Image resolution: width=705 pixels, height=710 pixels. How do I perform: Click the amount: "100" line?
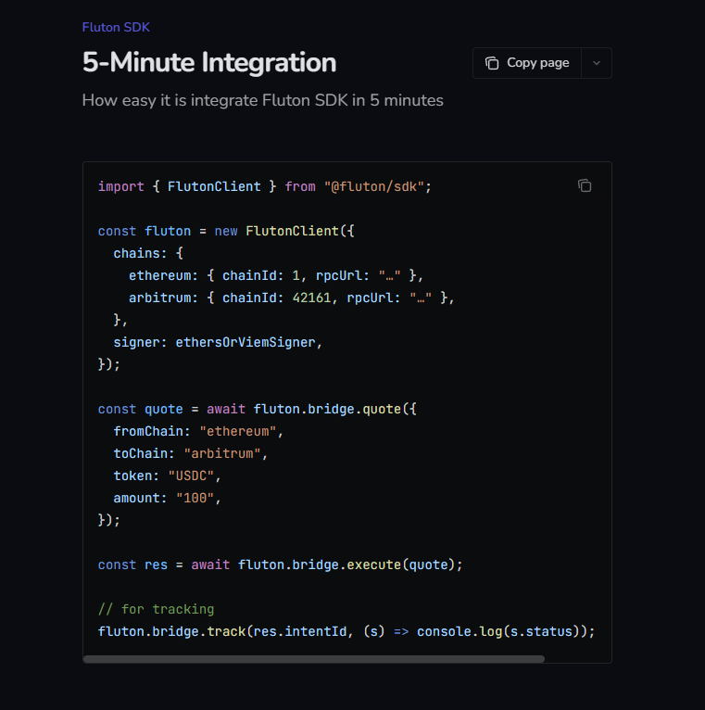click(x=167, y=498)
